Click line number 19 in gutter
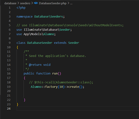Viewport: 139px width, 119px height. point(9,87)
